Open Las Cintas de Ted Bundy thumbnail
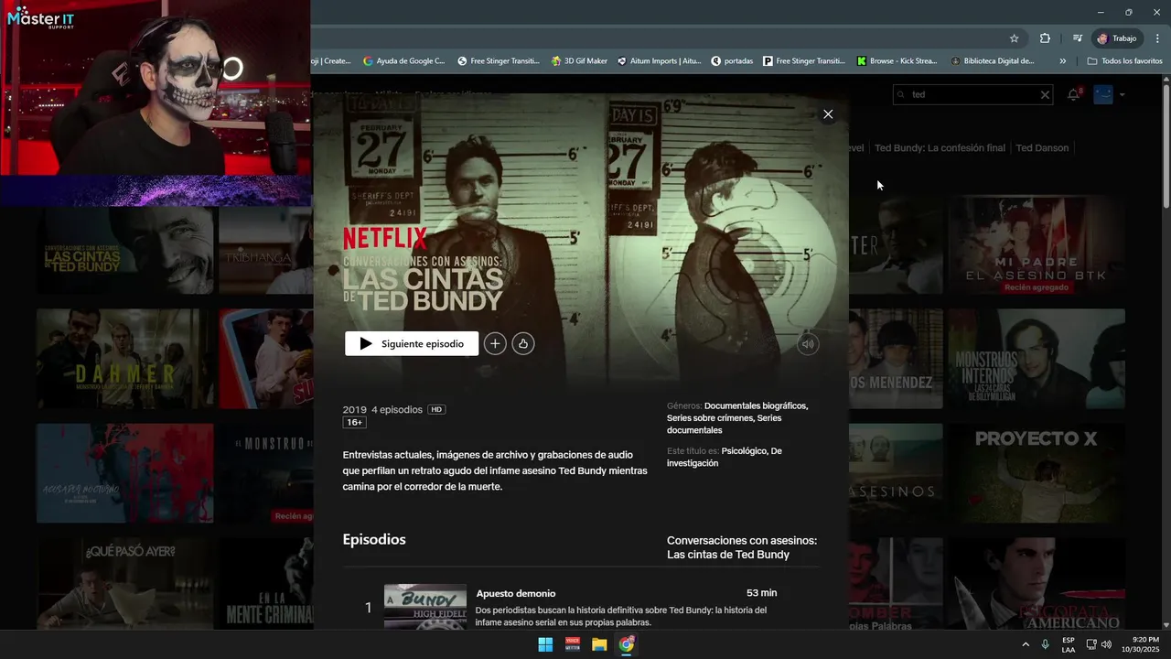The image size is (1171, 659). point(125,250)
